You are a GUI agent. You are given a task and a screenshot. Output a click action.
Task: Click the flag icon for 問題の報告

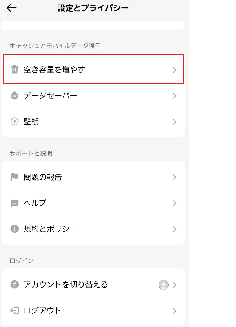pyautogui.click(x=14, y=177)
